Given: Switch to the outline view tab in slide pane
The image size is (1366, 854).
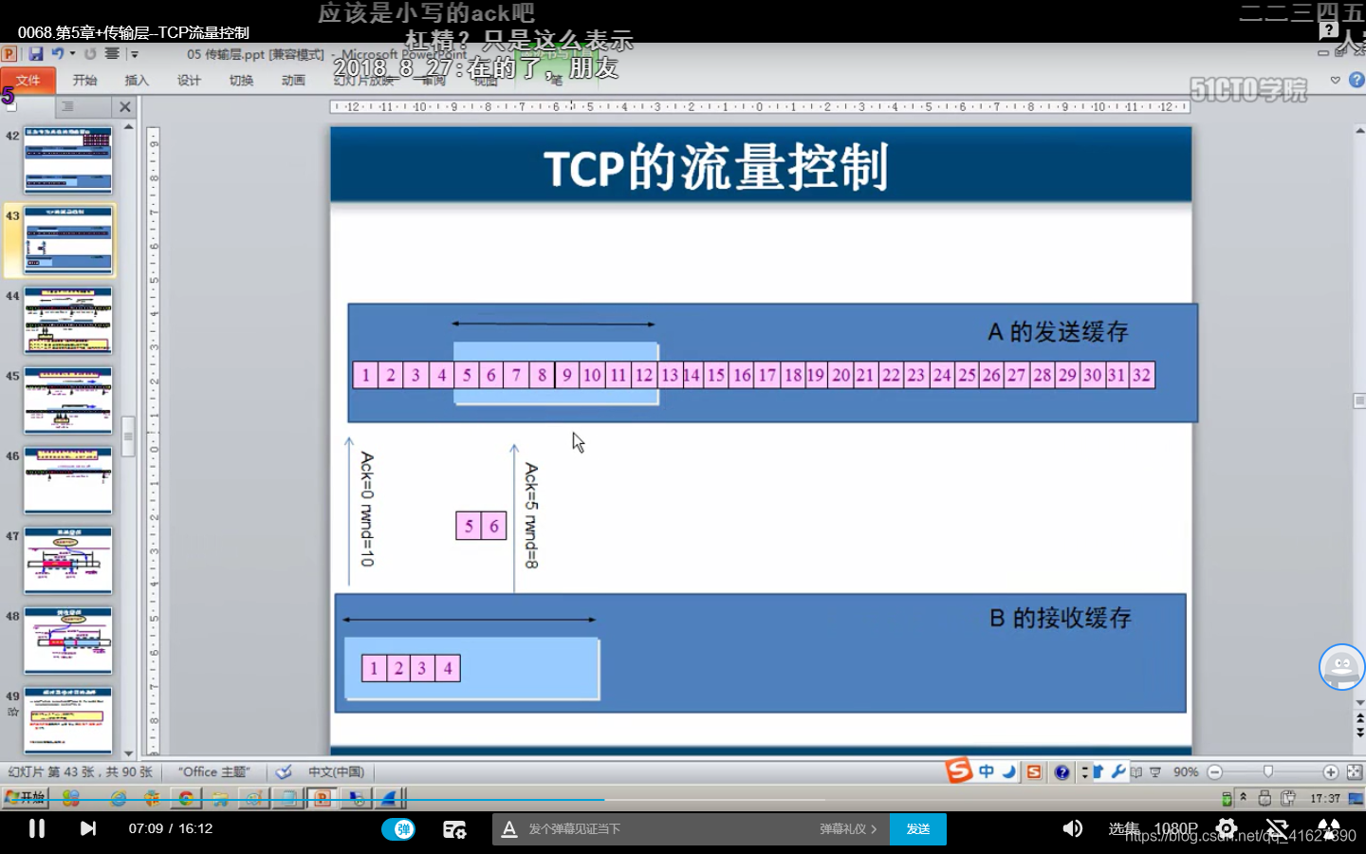Looking at the screenshot, I should pyautogui.click(x=67, y=107).
